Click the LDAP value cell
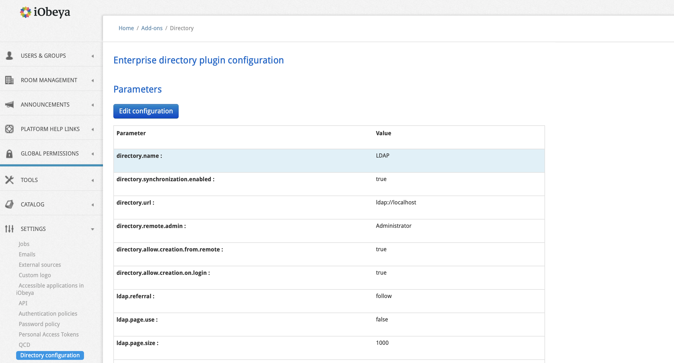Viewport: 674px width, 363px height. [x=383, y=155]
